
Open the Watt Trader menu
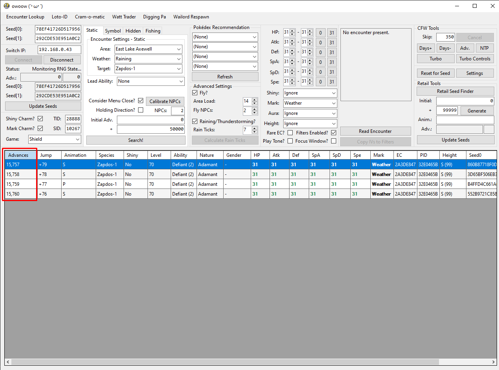click(x=124, y=17)
